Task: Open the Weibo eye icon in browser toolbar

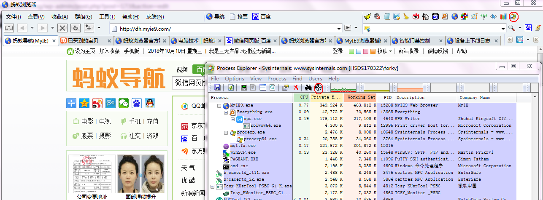Action: click(416, 17)
